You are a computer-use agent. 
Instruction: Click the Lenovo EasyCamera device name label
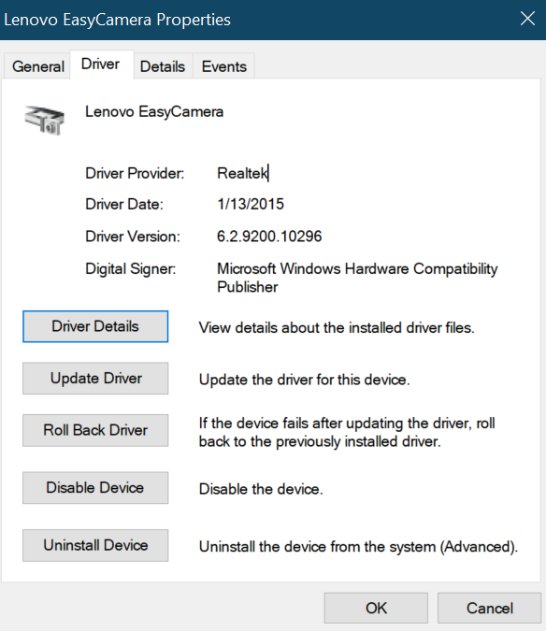(x=154, y=111)
